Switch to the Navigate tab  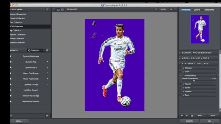tap(186, 10)
